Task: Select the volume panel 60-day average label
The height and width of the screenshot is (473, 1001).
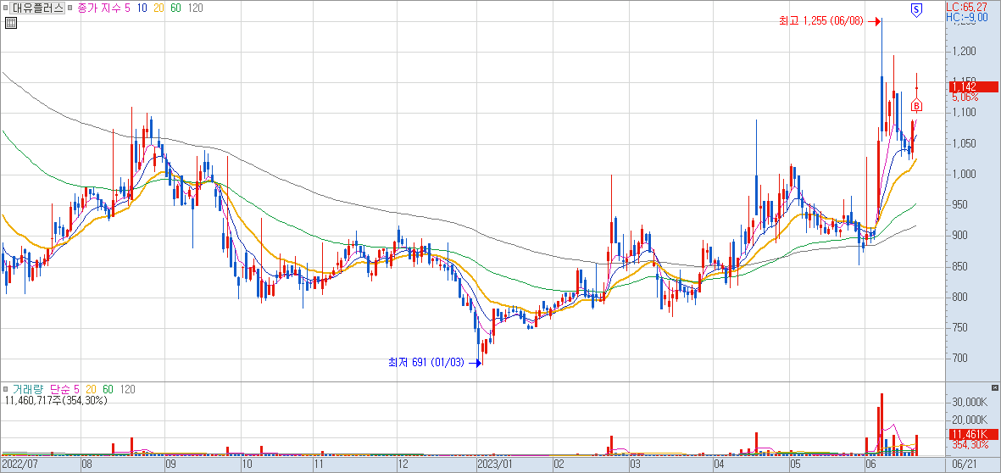Action: click(x=108, y=389)
